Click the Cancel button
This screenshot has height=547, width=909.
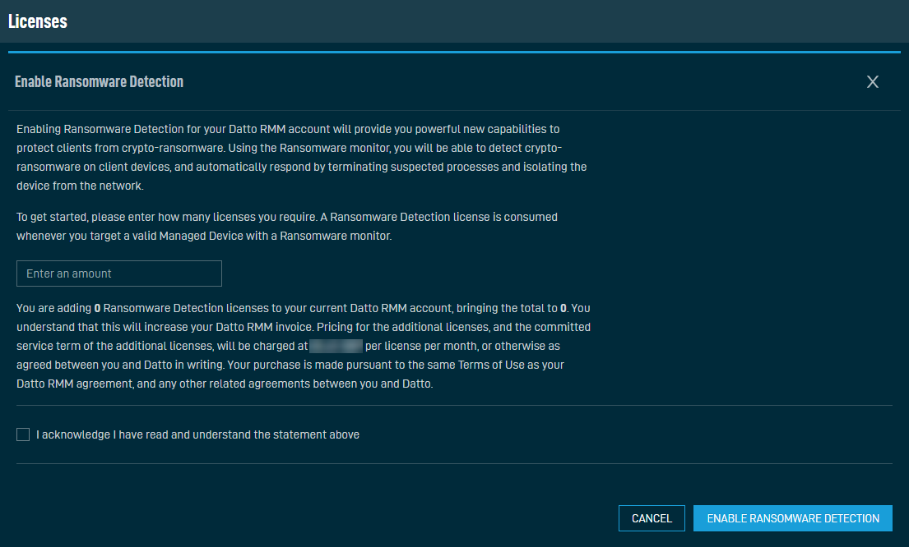[x=652, y=518]
